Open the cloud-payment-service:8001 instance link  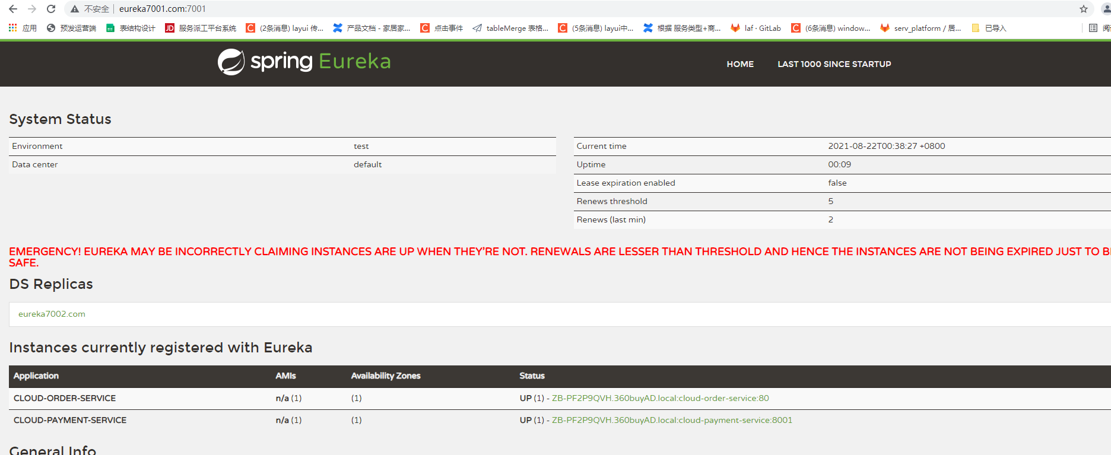tap(672, 420)
